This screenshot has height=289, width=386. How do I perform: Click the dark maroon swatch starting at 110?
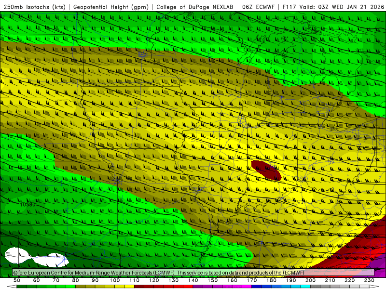point(139,287)
